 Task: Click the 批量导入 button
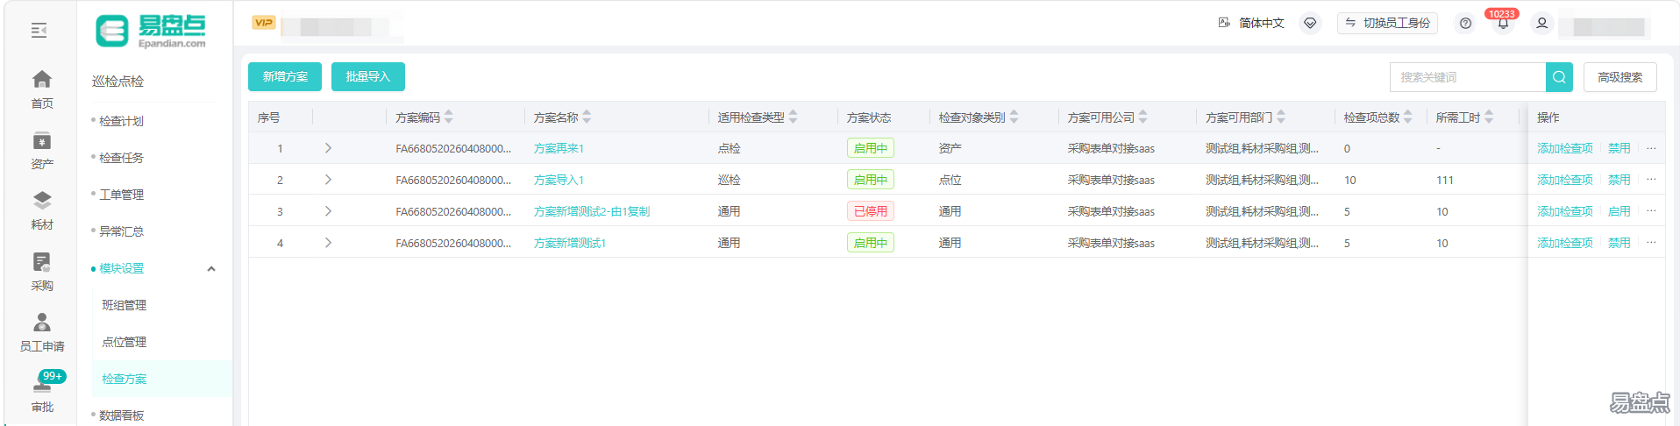point(368,77)
